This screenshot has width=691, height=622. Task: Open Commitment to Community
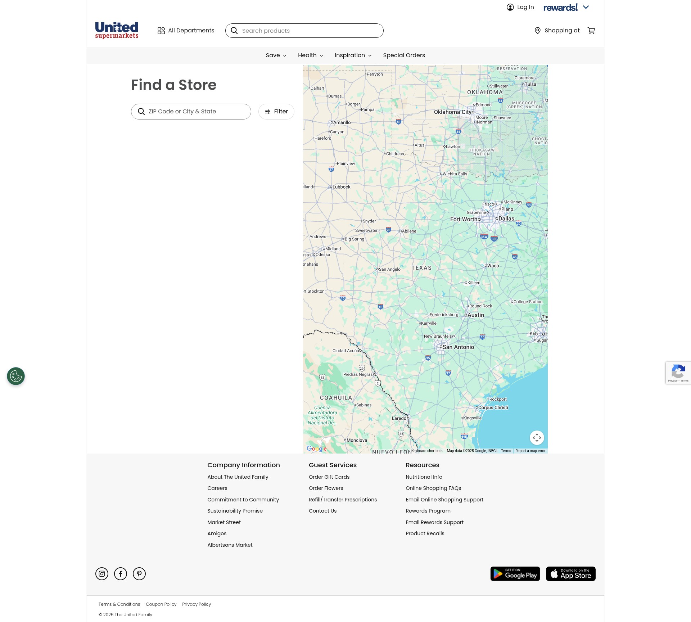[x=243, y=500]
